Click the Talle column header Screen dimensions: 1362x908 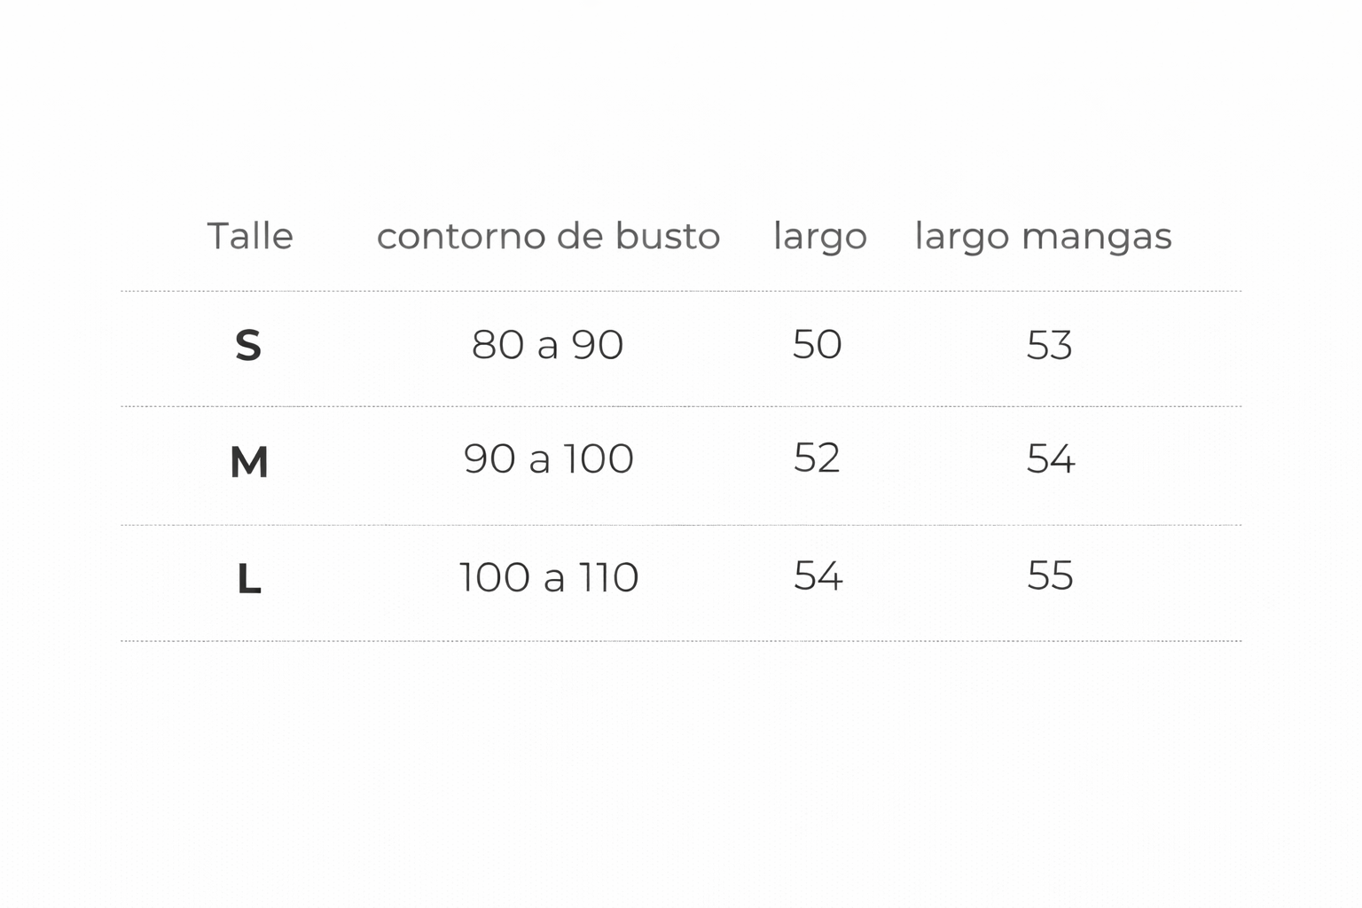click(250, 237)
